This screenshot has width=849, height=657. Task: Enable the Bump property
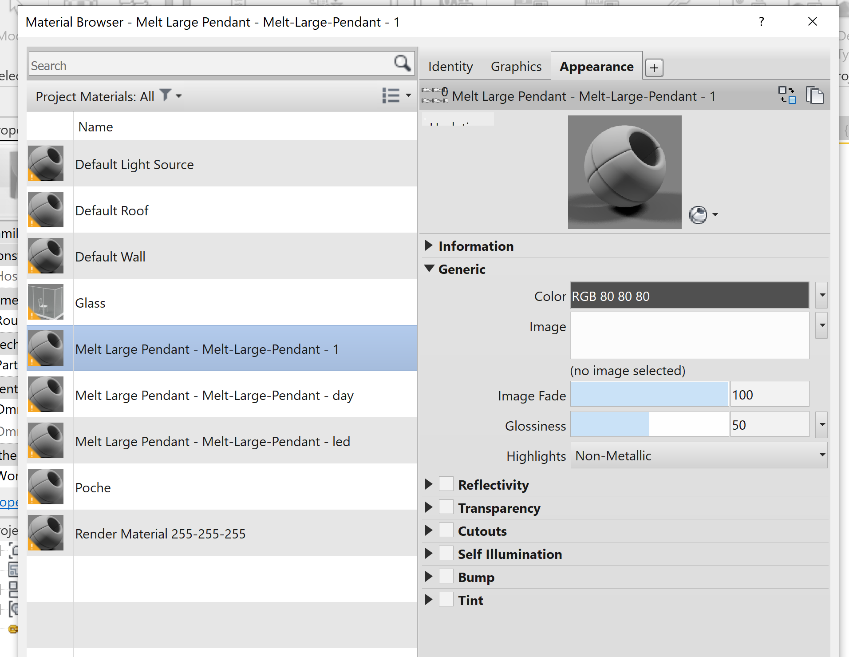click(446, 576)
